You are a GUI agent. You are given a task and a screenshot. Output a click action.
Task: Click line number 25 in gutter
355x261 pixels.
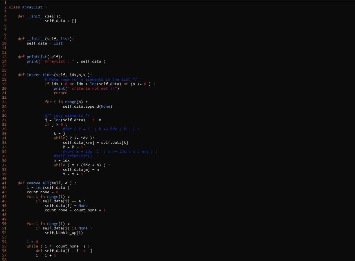[x=4, y=111]
